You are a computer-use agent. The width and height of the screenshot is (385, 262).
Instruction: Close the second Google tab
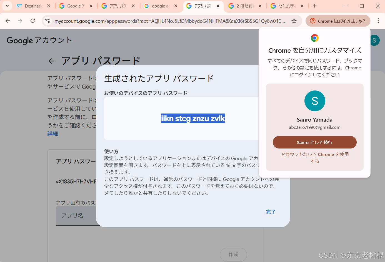[91, 6]
